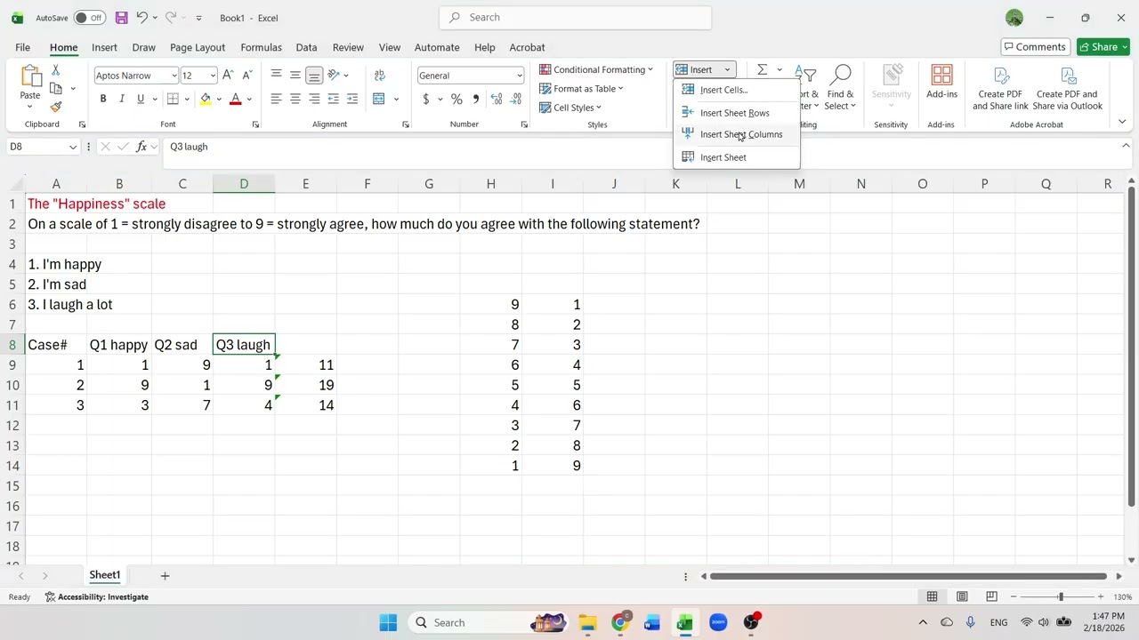The width and height of the screenshot is (1139, 640).
Task: Open the Comments pane button
Action: coord(1034,47)
